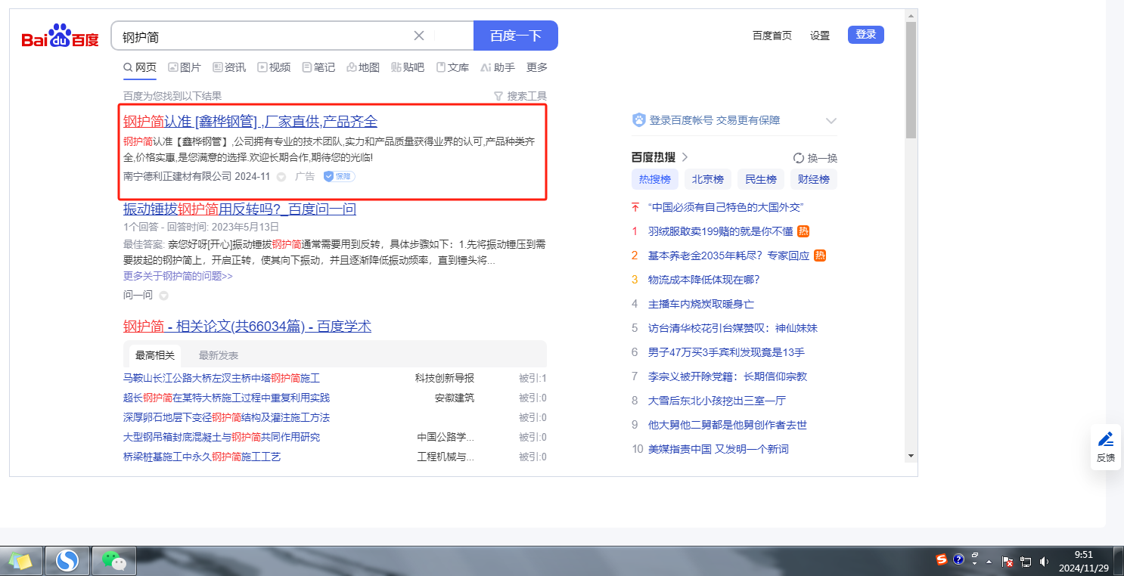Screen dimensions: 1124x576
Task: Open 搜索工具 search filter tools
Action: [x=520, y=96]
